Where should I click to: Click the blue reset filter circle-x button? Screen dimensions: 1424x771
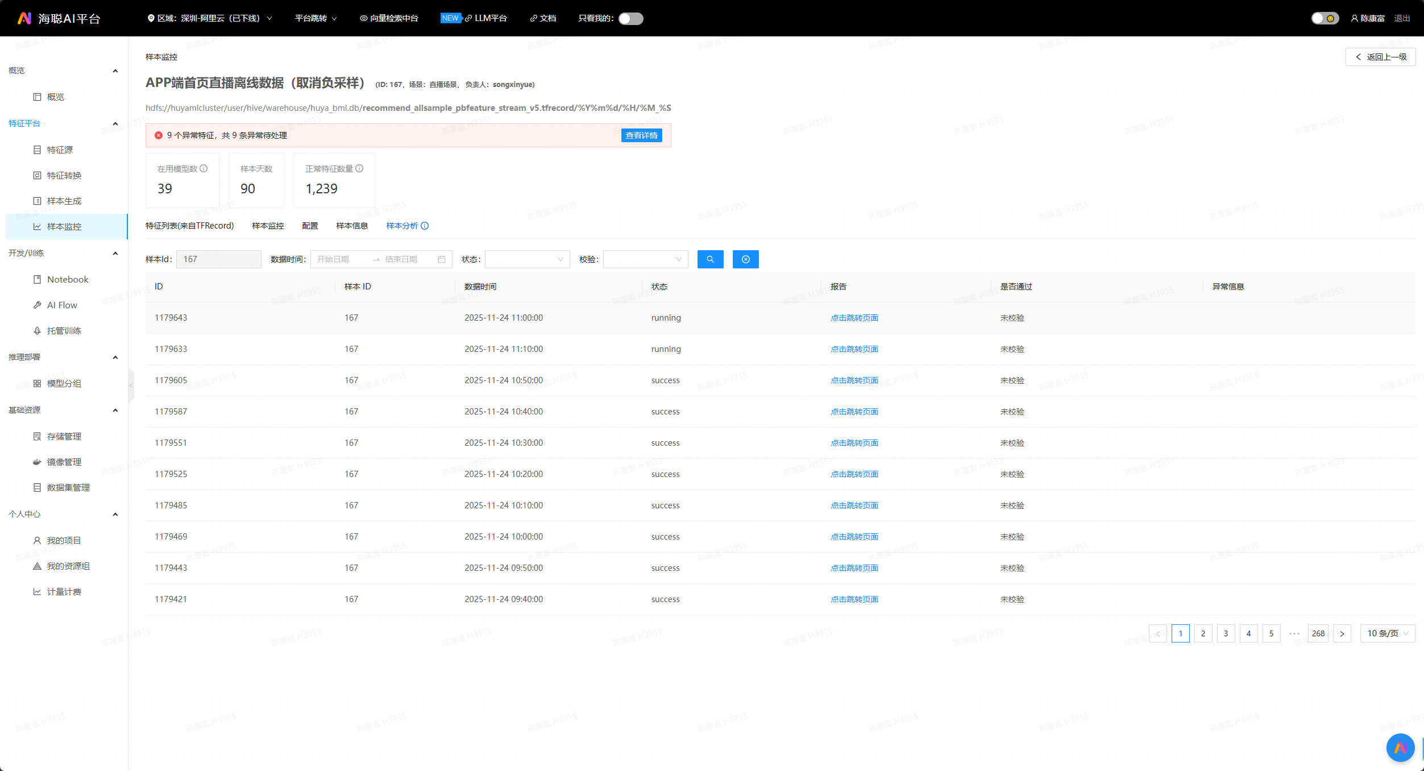[745, 259]
